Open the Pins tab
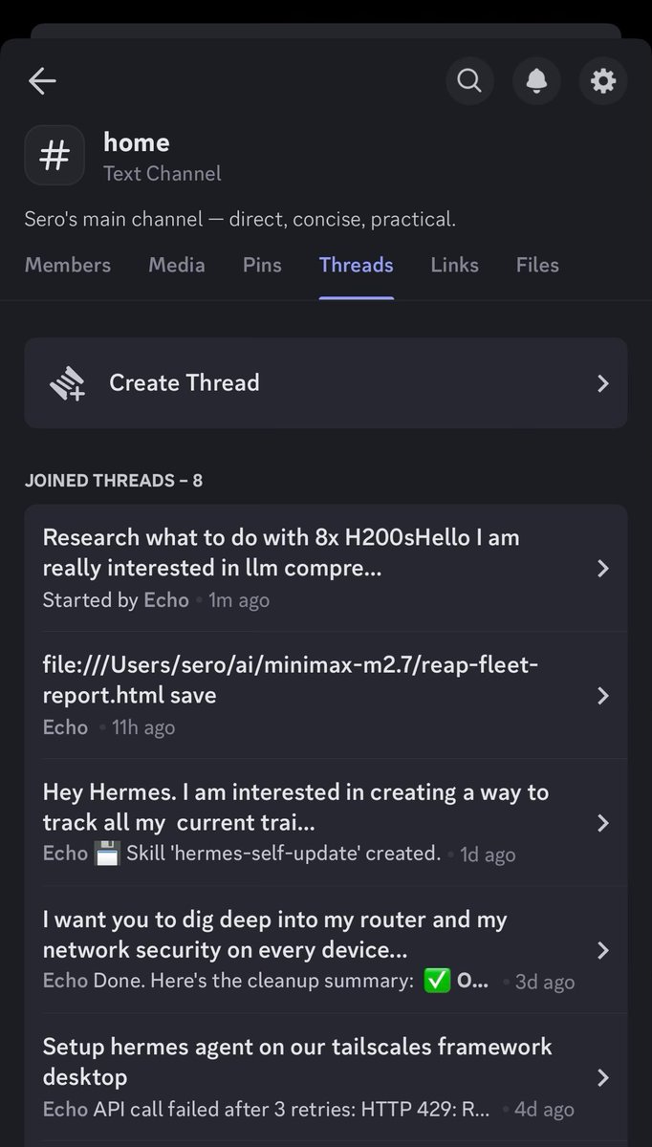This screenshot has width=652, height=1147. coord(262,265)
